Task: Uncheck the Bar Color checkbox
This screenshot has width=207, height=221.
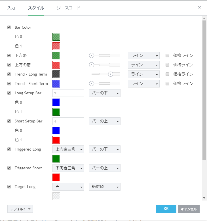Action: click(x=9, y=27)
